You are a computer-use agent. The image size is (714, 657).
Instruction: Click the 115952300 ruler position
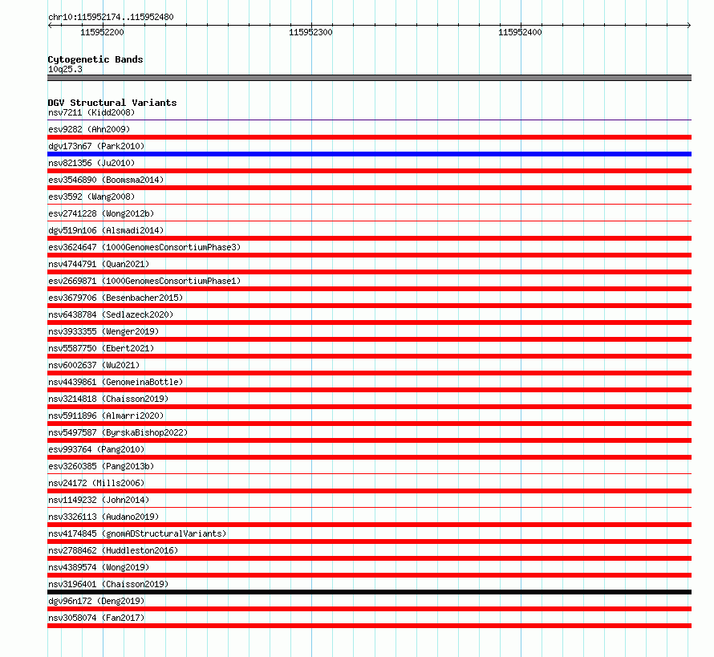(310, 32)
